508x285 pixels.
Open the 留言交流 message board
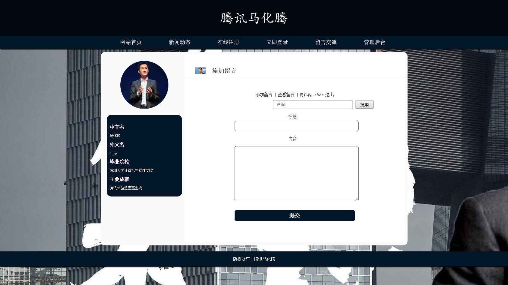pos(326,42)
